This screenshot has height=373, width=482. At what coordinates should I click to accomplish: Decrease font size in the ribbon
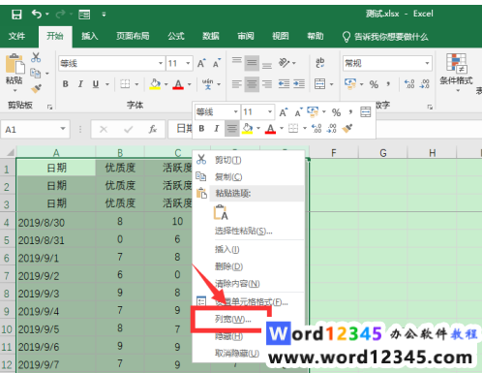click(217, 63)
